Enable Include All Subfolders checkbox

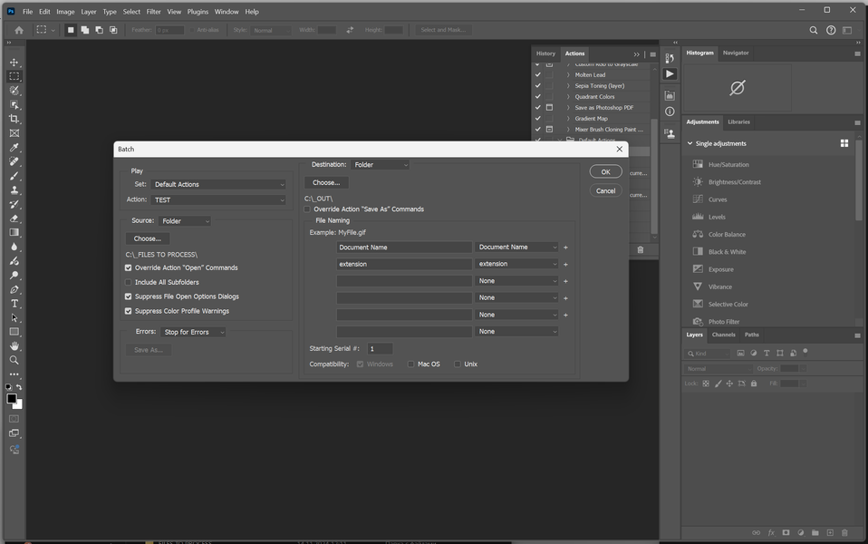129,282
